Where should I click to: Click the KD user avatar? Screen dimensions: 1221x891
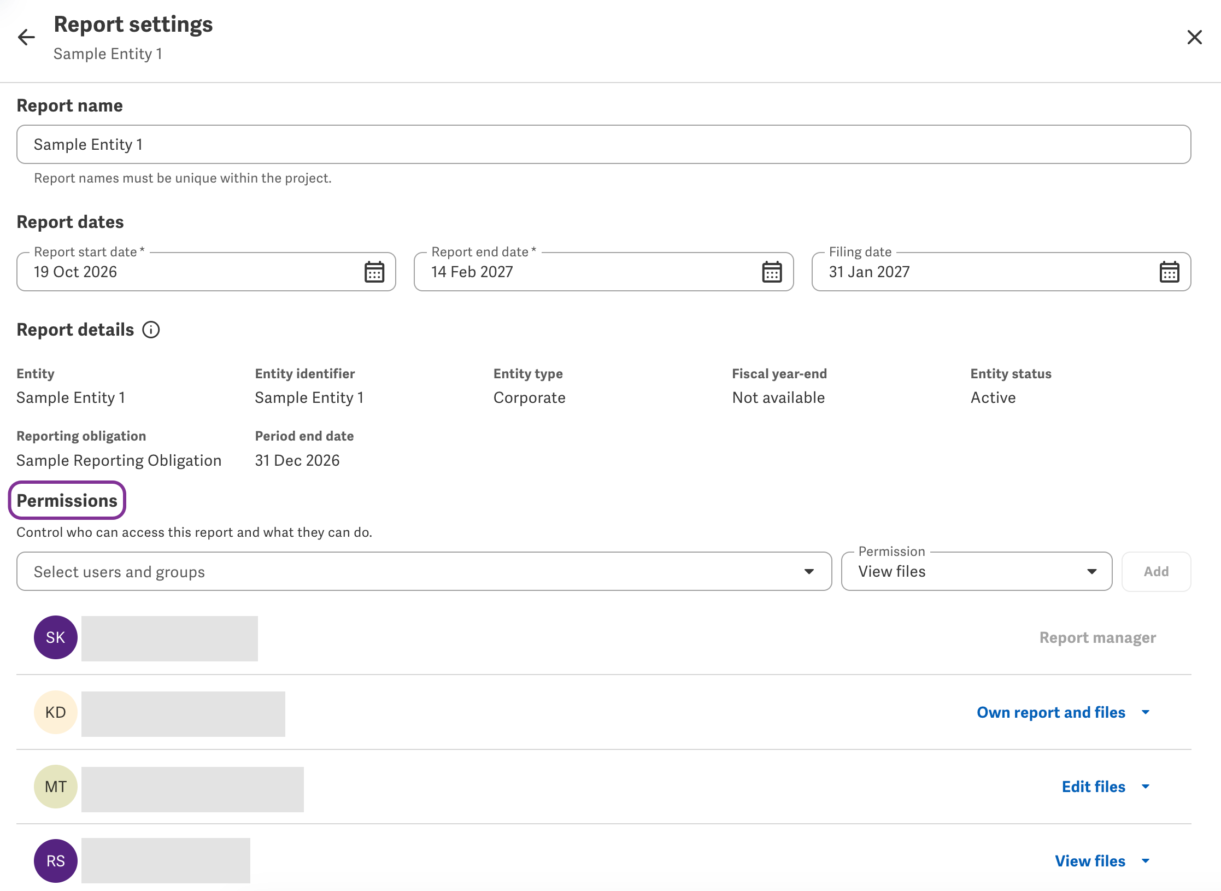click(x=56, y=712)
